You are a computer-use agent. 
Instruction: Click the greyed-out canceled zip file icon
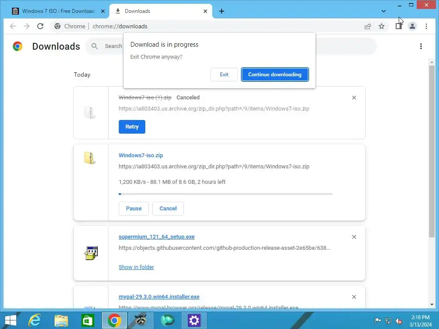[90, 113]
